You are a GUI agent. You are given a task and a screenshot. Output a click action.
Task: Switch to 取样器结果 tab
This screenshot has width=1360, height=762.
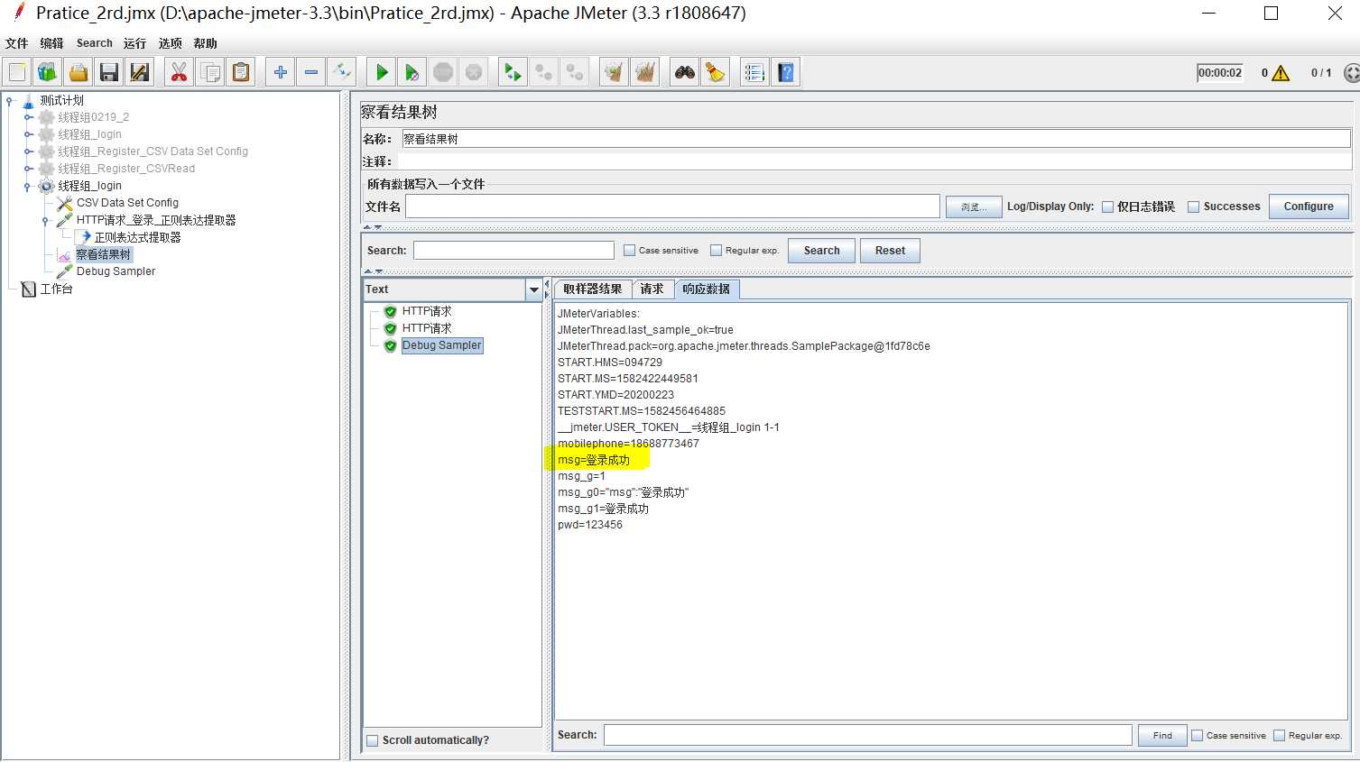coord(592,289)
